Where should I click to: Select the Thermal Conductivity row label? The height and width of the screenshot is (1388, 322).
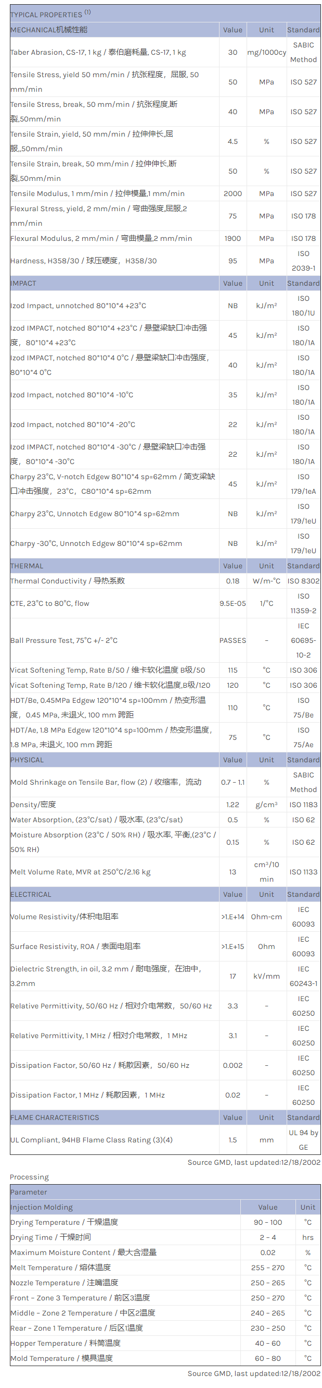[x=68, y=581]
